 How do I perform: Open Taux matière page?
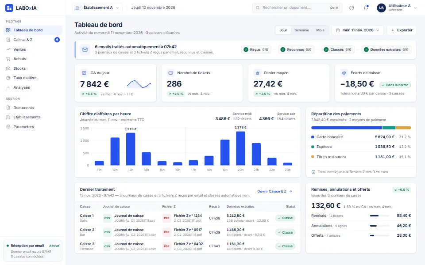33,78
